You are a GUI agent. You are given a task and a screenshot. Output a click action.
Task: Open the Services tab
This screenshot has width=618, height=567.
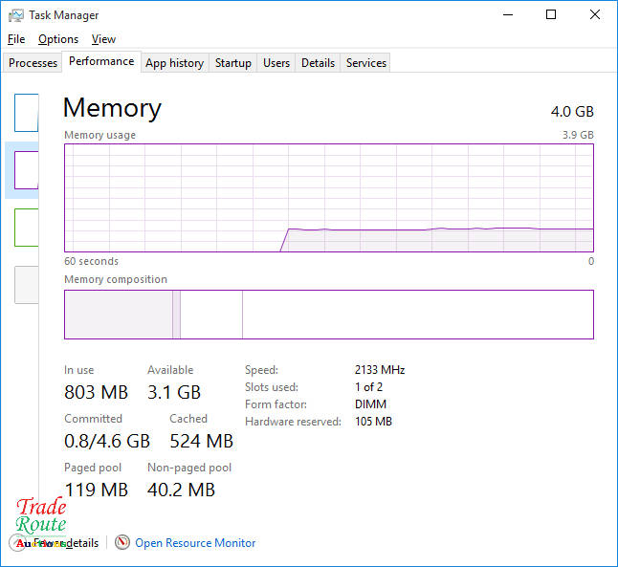click(365, 63)
